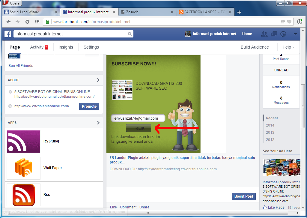Open the www.cdvdbisnisonline.com link

42,106
